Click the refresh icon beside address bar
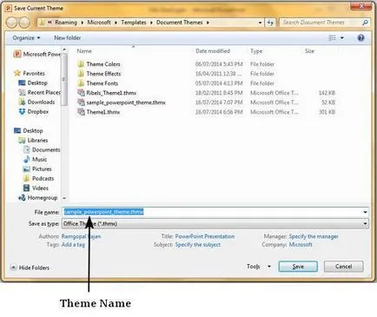 (x=270, y=23)
